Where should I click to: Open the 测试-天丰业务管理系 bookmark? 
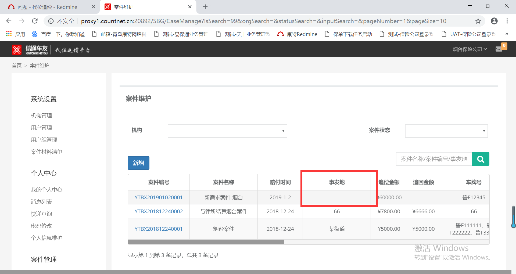(x=243, y=34)
